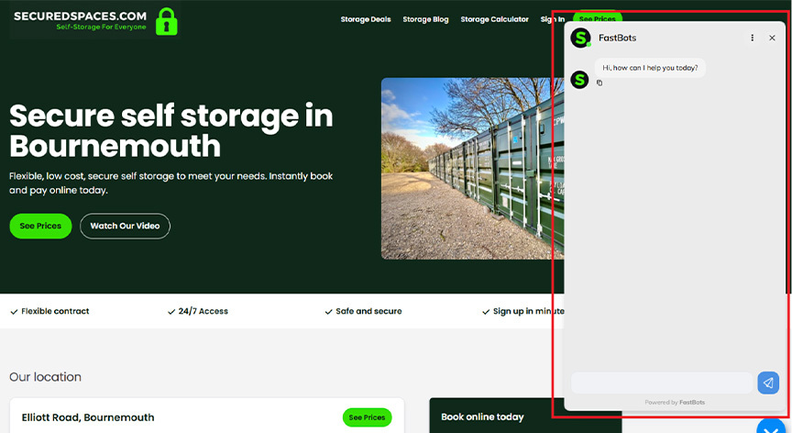
Task: Click the FastBots avatar in chat header
Action: (579, 38)
